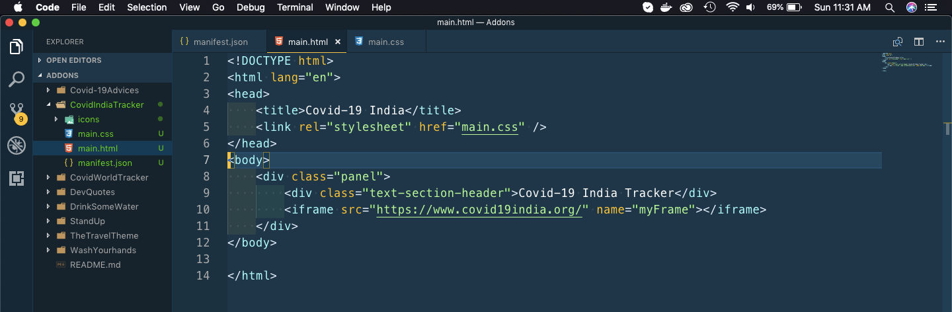Viewport: 952px width, 312px height.
Task: Open the Edit menu
Action: pos(106,7)
